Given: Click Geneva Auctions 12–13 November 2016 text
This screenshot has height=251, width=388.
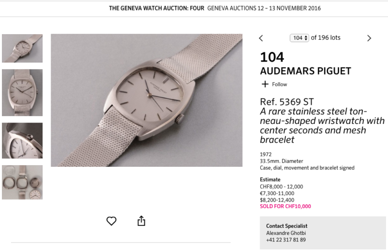Looking at the screenshot, I should 264,8.
